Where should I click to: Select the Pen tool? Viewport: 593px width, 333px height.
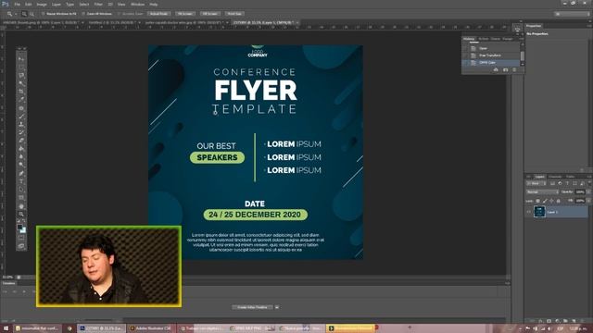coord(21,173)
